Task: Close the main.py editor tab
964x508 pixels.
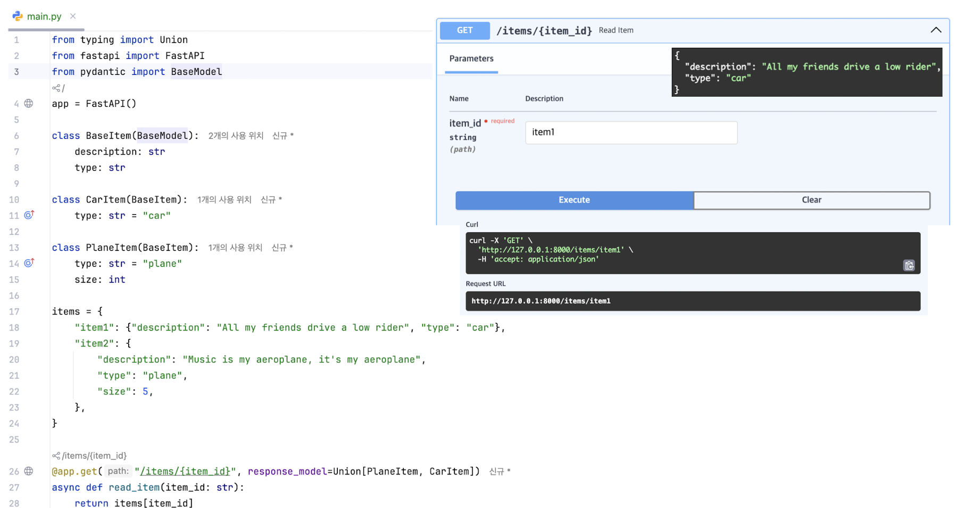Action: 73,16
